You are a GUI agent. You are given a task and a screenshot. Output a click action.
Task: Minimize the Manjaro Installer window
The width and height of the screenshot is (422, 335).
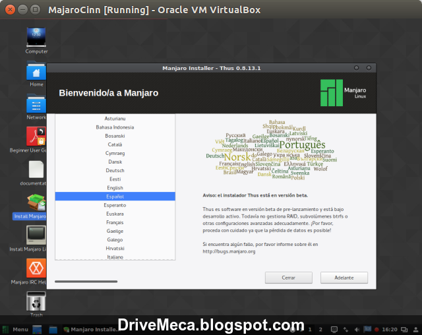coord(356,68)
